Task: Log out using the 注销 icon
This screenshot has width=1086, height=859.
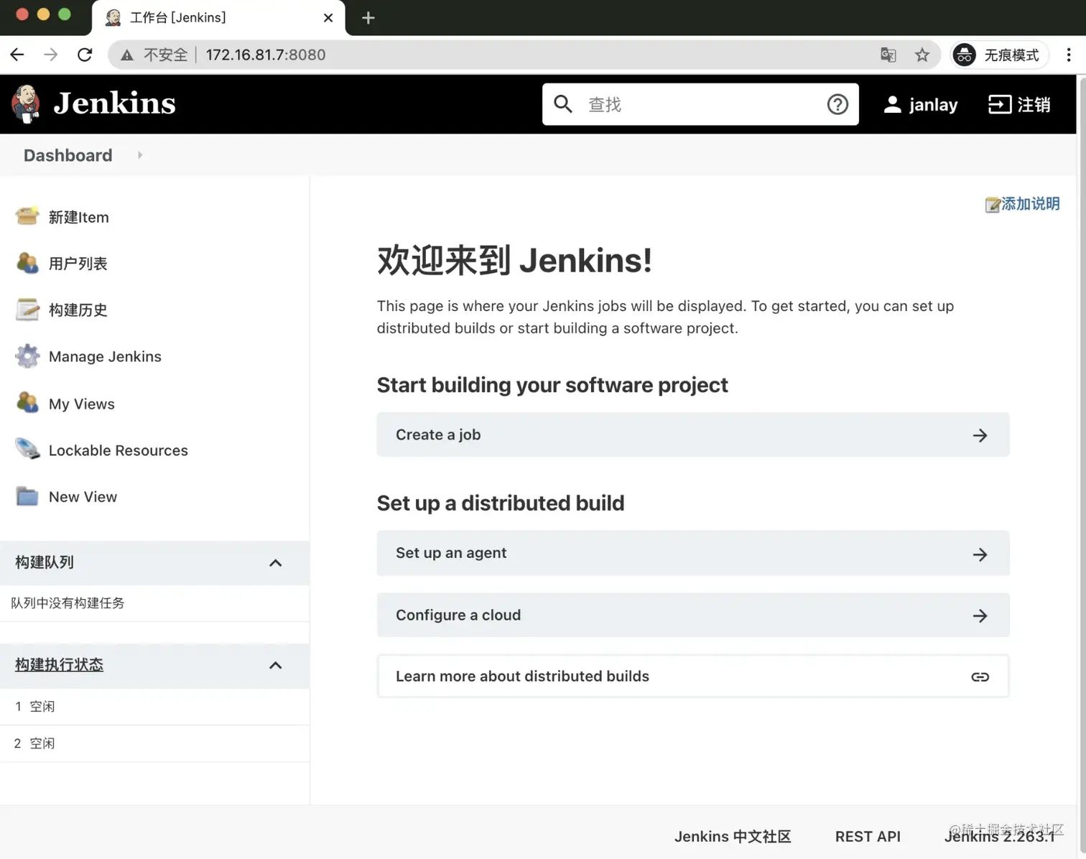Action: click(999, 104)
